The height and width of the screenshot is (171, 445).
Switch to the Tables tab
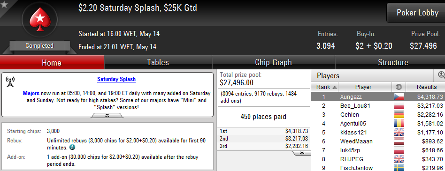click(158, 62)
